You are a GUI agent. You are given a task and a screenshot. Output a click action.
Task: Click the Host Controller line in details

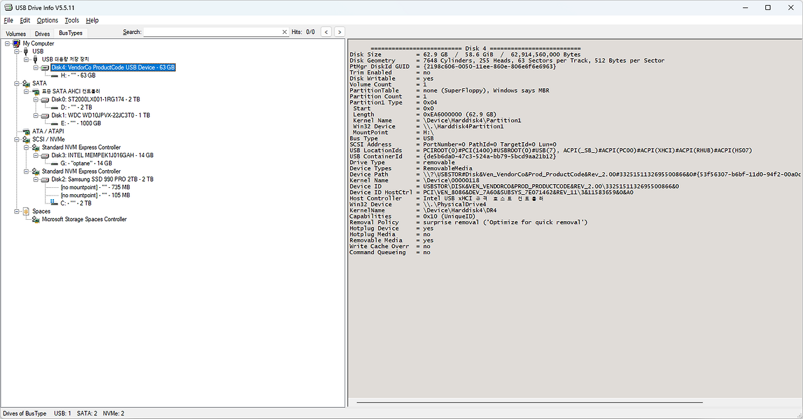[447, 199]
